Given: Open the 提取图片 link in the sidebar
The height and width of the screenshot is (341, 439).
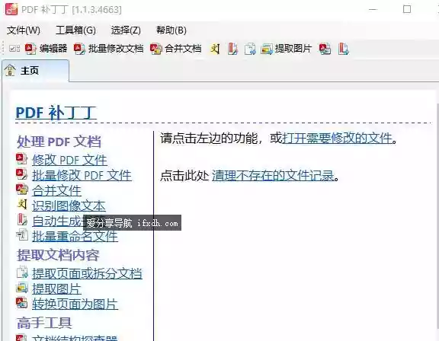Looking at the screenshot, I should 56,289.
